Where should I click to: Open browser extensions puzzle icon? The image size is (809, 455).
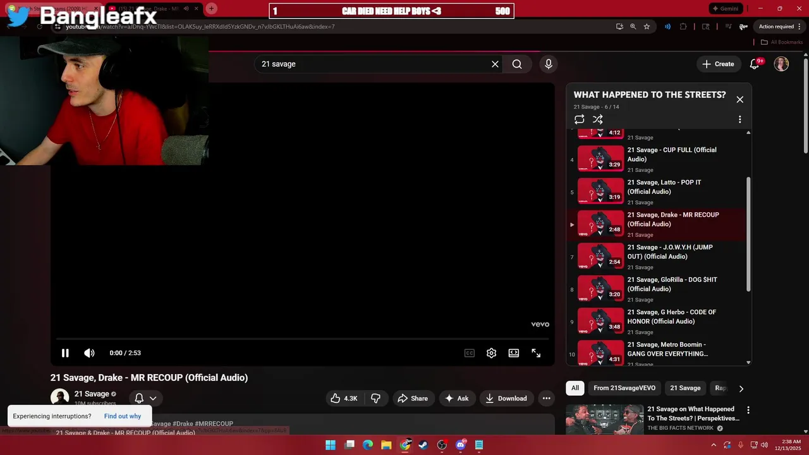pyautogui.click(x=683, y=27)
